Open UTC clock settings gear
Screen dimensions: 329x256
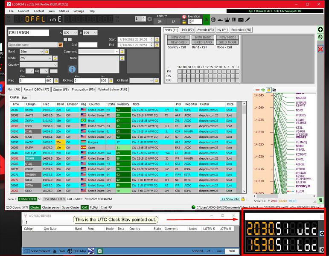[x=322, y=233]
